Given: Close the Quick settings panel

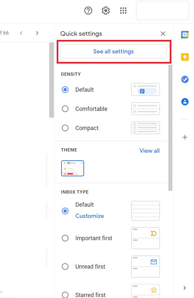Looking at the screenshot, I should (163, 34).
